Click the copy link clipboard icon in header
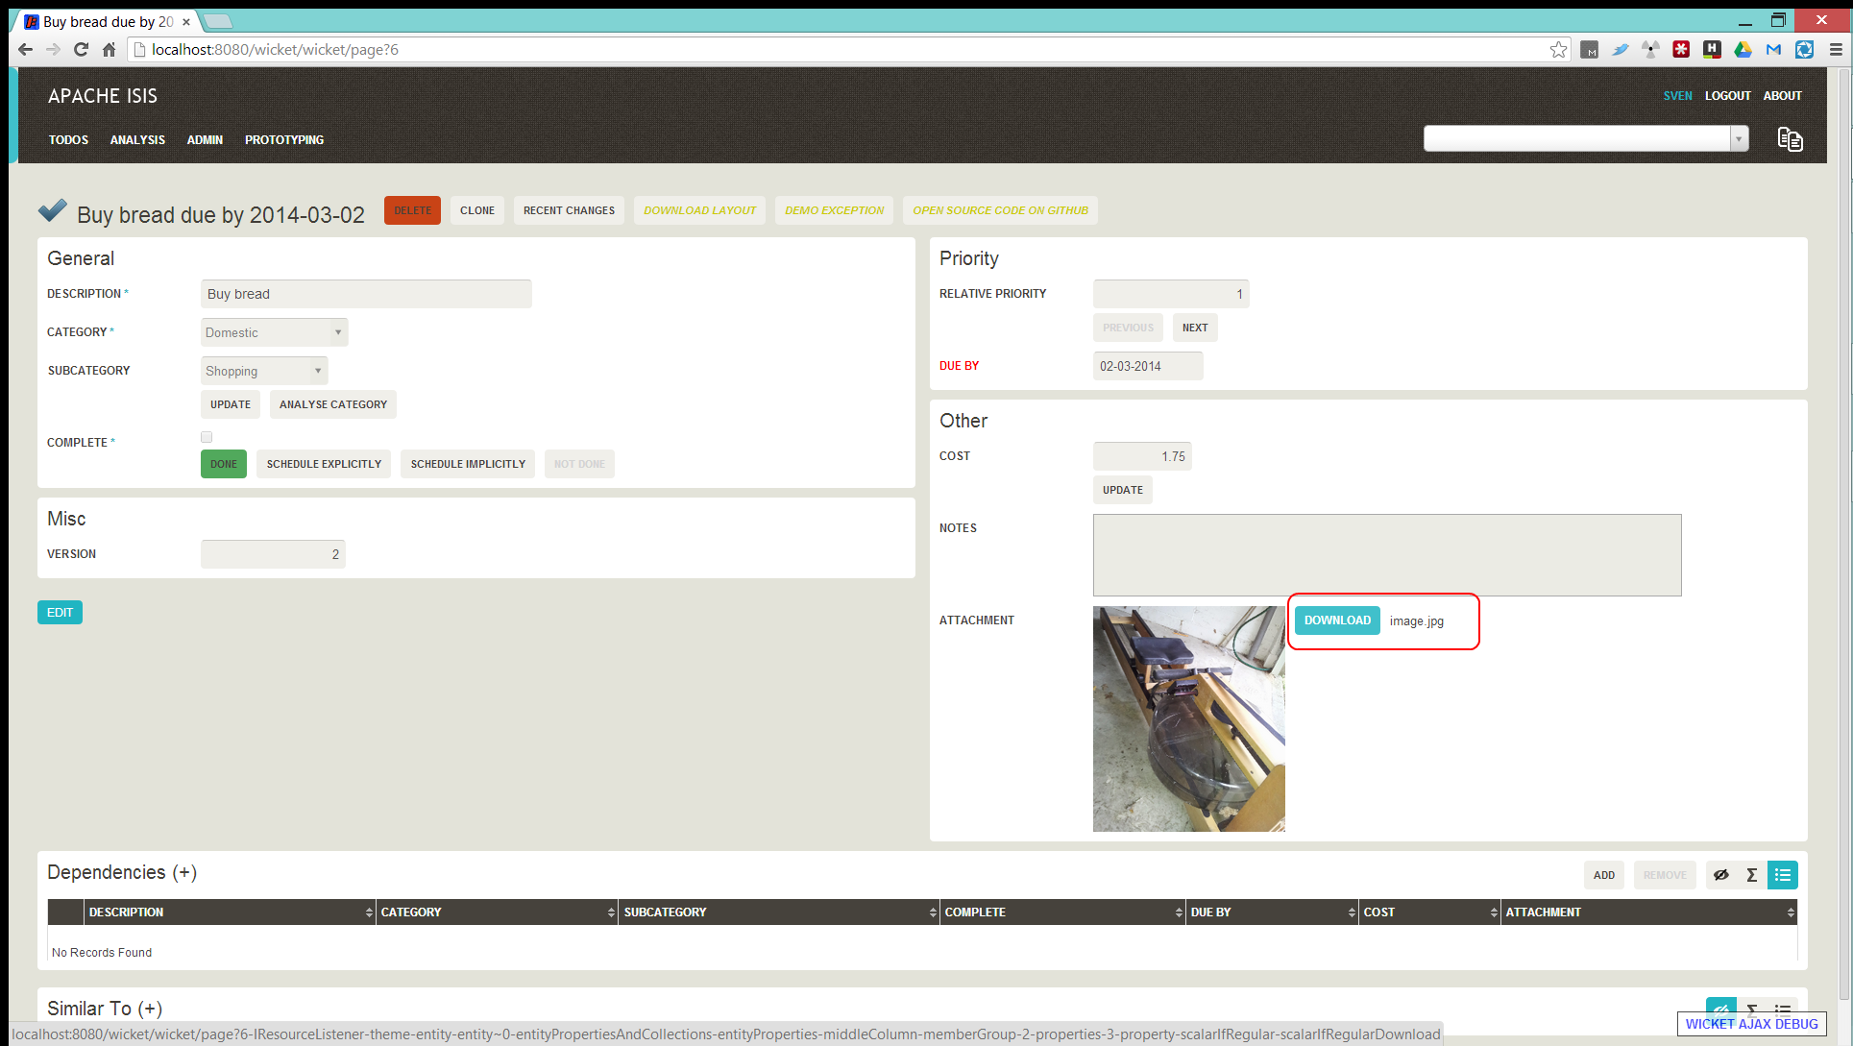This screenshot has height=1046, width=1853. pyautogui.click(x=1790, y=139)
